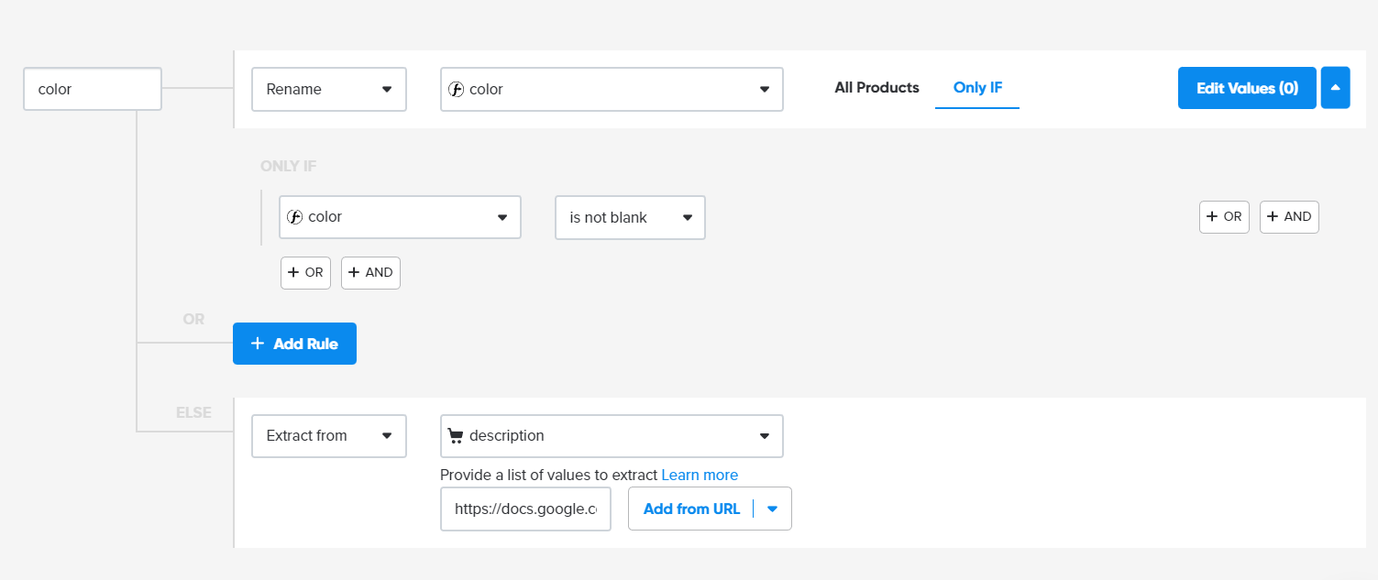Click the ONLY IF heading text

point(289,166)
